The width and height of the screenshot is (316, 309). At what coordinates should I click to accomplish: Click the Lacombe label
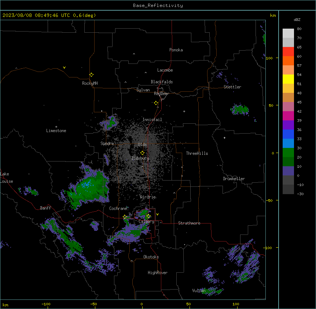[x=165, y=70]
